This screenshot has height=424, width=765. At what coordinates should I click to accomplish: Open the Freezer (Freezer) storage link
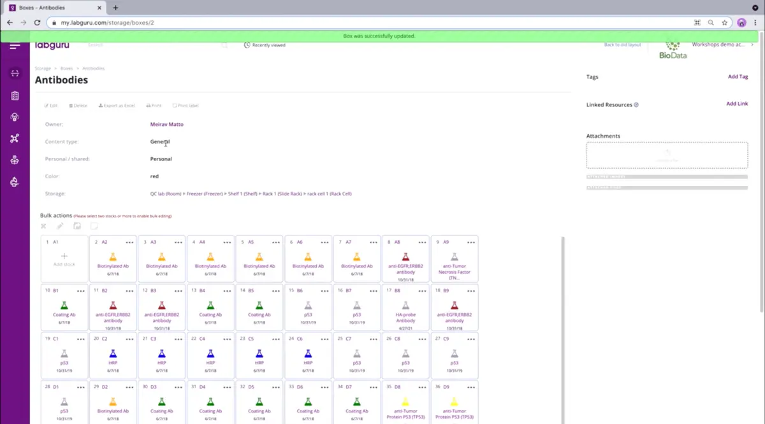pyautogui.click(x=205, y=194)
